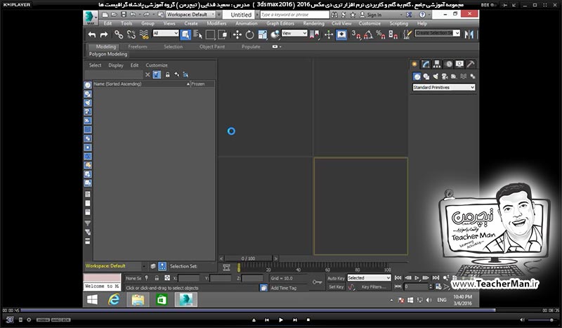Toggle Percent Snap
The width and height of the screenshot is (562, 328).
380,34
